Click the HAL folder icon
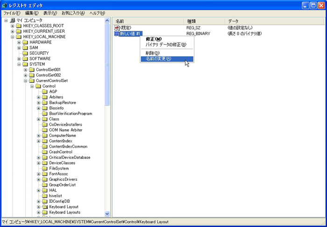327x227 pixels. [45, 190]
